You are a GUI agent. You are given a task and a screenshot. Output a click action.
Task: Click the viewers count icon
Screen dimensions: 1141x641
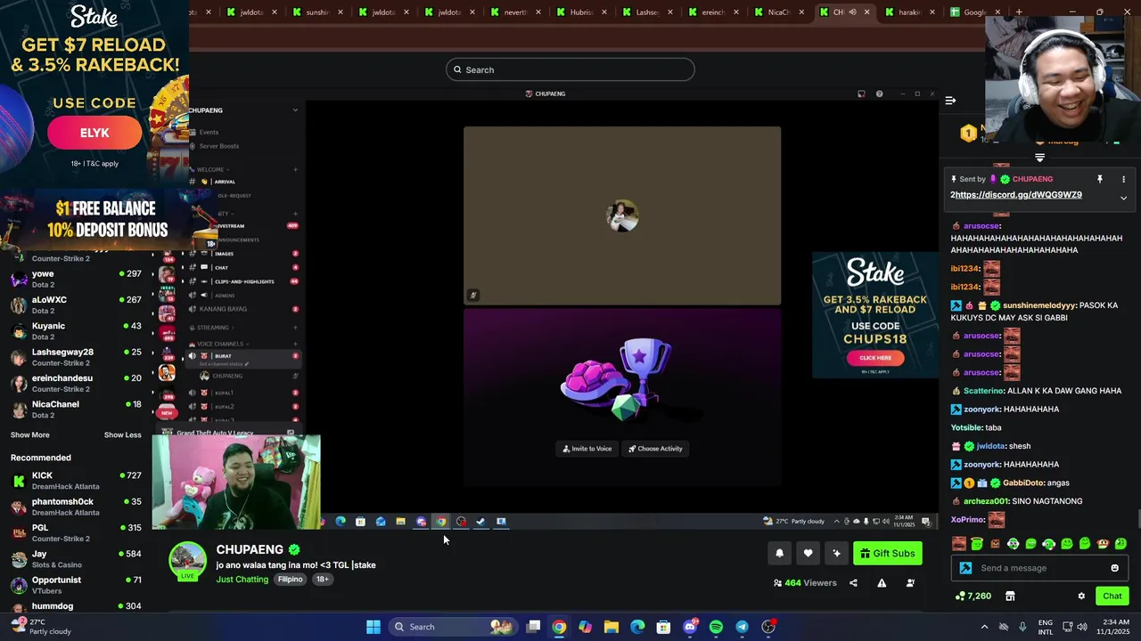(777, 583)
